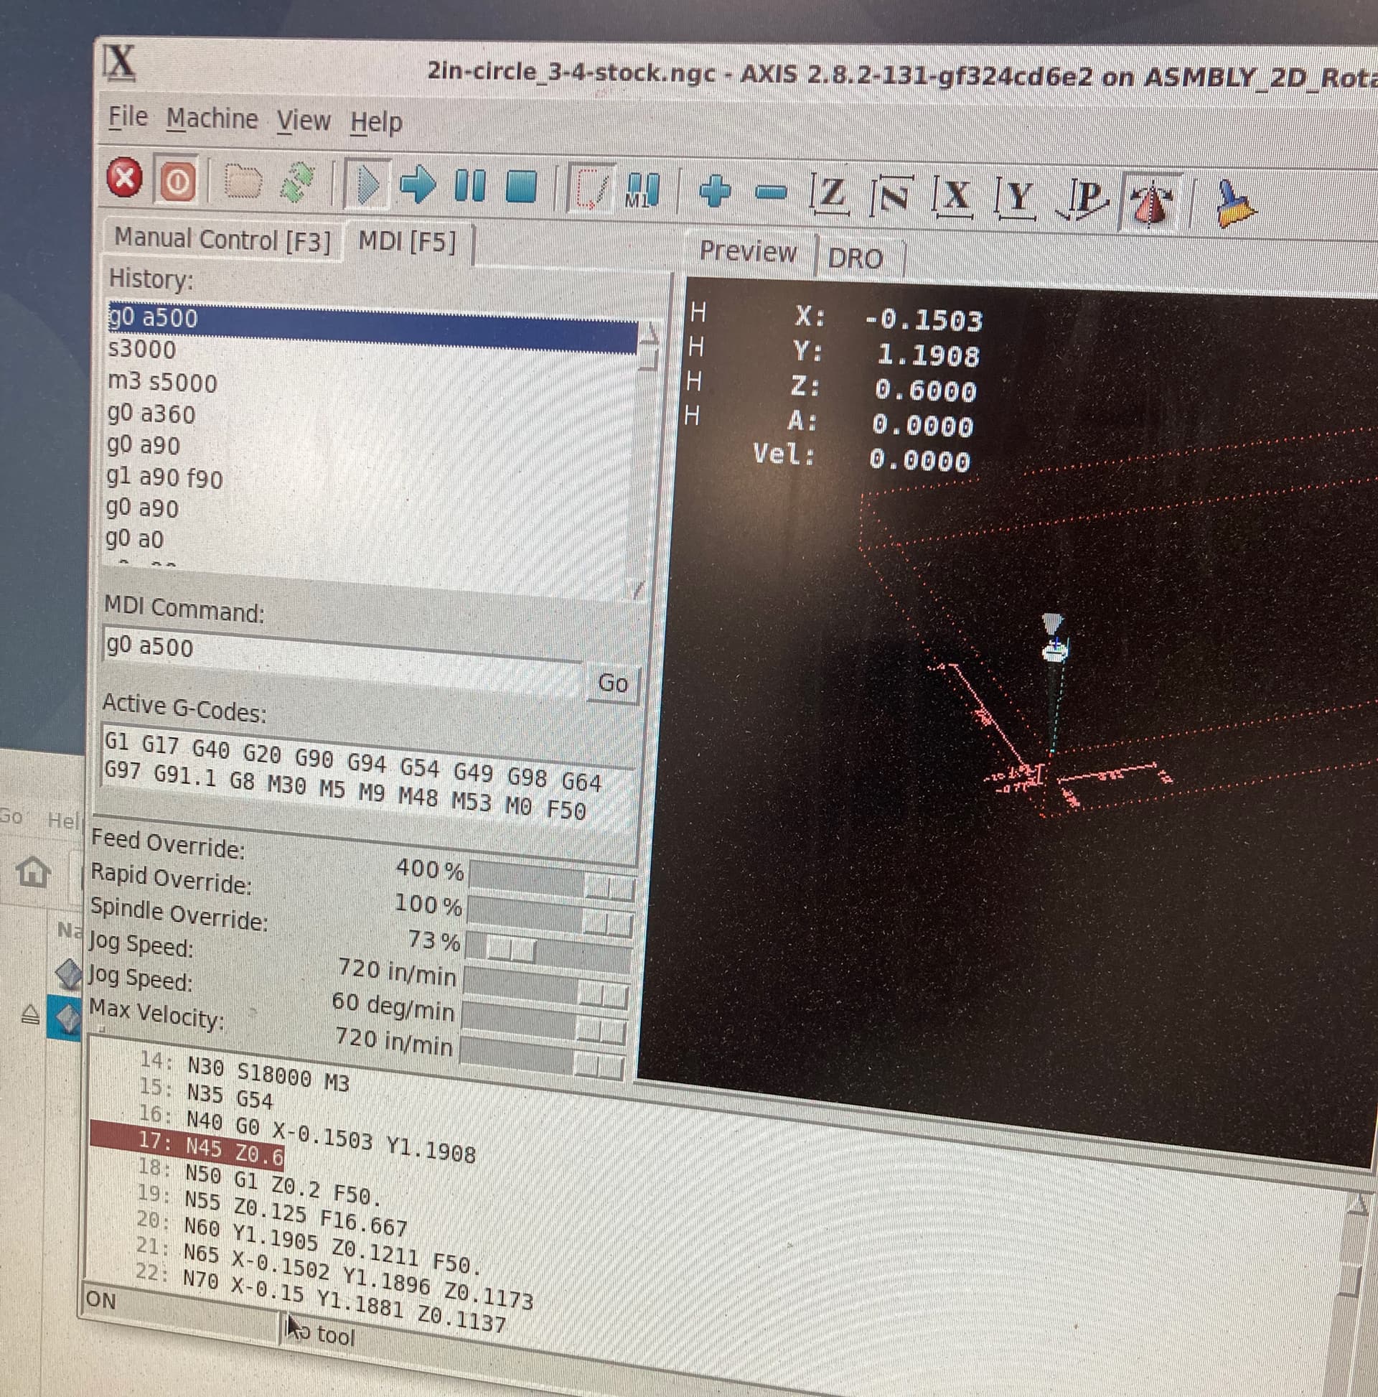The height and width of the screenshot is (1397, 1378).
Task: Switch to the X side view icon
Action: coord(955,197)
